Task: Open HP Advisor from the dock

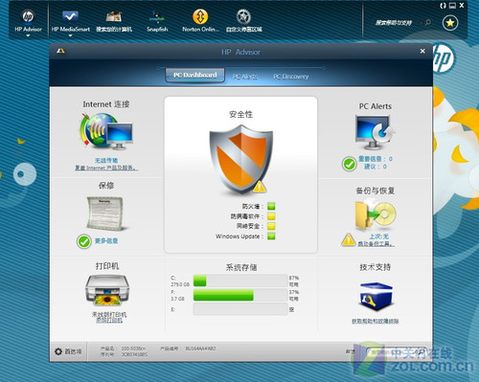Action: [28, 21]
